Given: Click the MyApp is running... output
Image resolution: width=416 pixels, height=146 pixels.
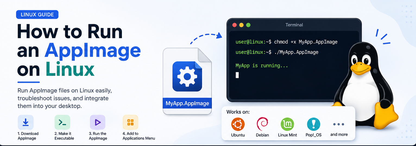Looking at the screenshot, I should tap(262, 66).
